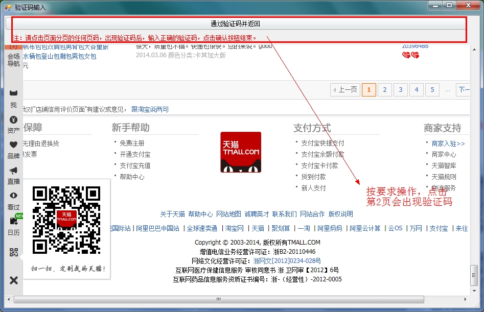The image size is (484, 312).
Task: Open the 聚划算 link
Action: pos(281,228)
